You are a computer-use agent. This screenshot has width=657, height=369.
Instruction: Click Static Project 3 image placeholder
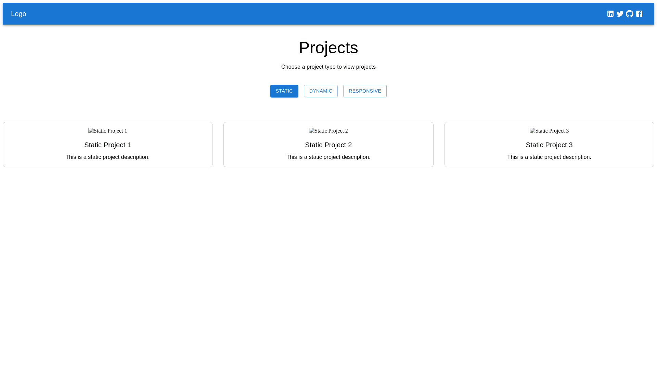click(549, 131)
